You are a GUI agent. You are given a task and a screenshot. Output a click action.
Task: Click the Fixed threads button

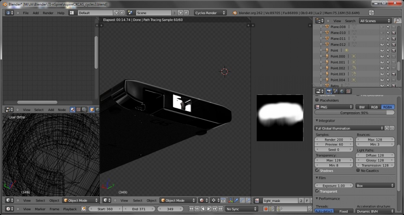[344, 211]
